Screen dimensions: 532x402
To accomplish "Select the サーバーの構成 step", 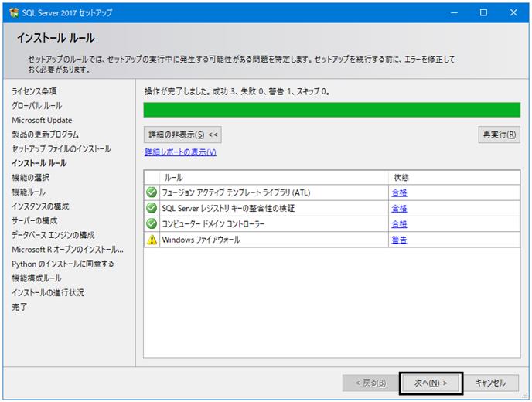I will (35, 220).
